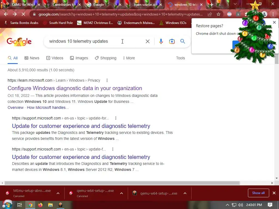Open volume control in system tray
Screen dimensions: 279x209
tap(240, 205)
